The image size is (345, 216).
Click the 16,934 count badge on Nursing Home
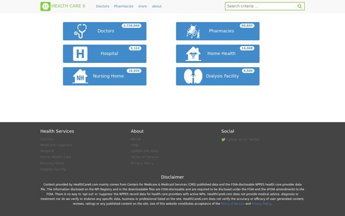coord(134,71)
